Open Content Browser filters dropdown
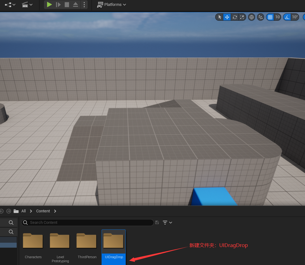Image resolution: width=305 pixels, height=265 pixels. 167,222
